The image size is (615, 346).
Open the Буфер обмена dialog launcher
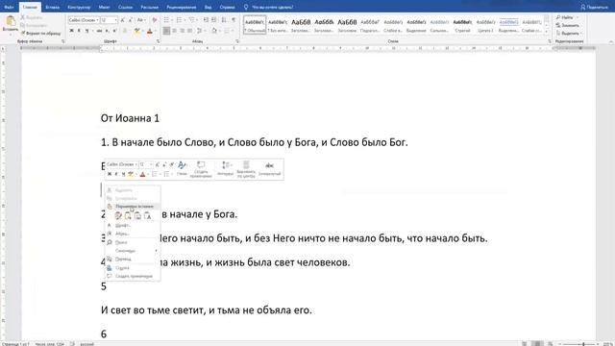(62, 41)
